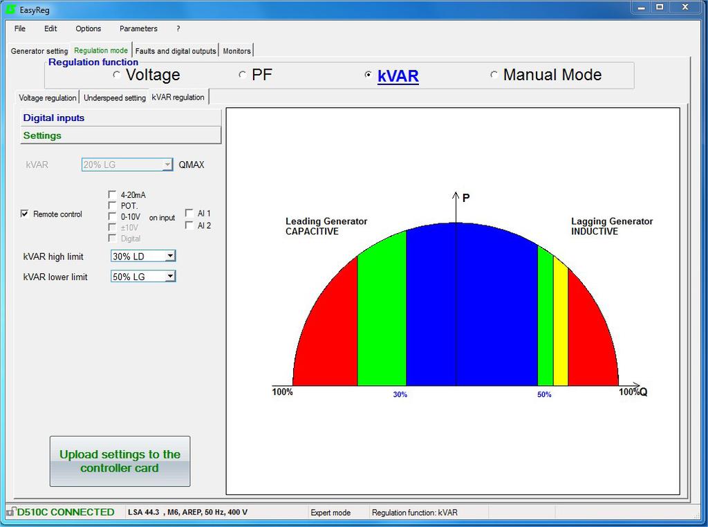Click 'Regulation function: kVAR' status text
708x527 pixels.
pos(415,512)
